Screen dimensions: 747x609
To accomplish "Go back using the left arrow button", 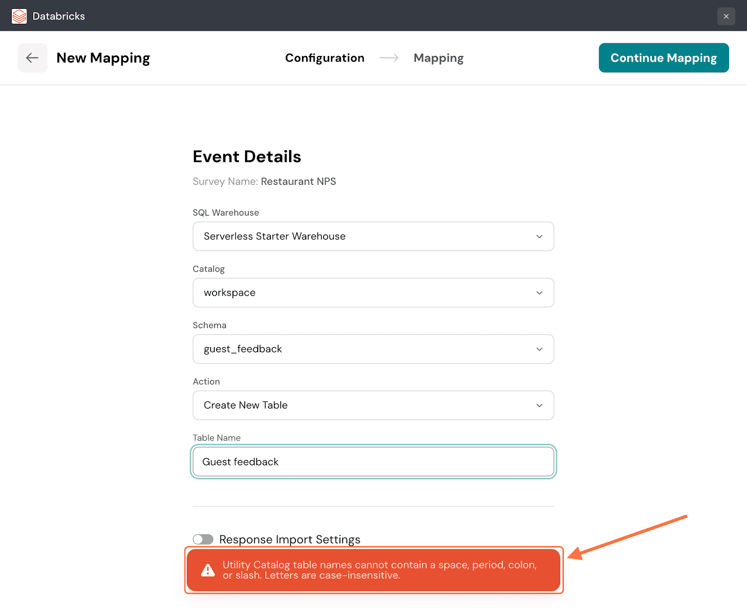I will click(32, 58).
